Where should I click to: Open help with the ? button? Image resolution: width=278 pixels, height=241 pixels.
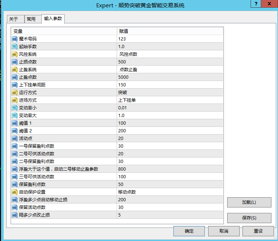(256, 4)
